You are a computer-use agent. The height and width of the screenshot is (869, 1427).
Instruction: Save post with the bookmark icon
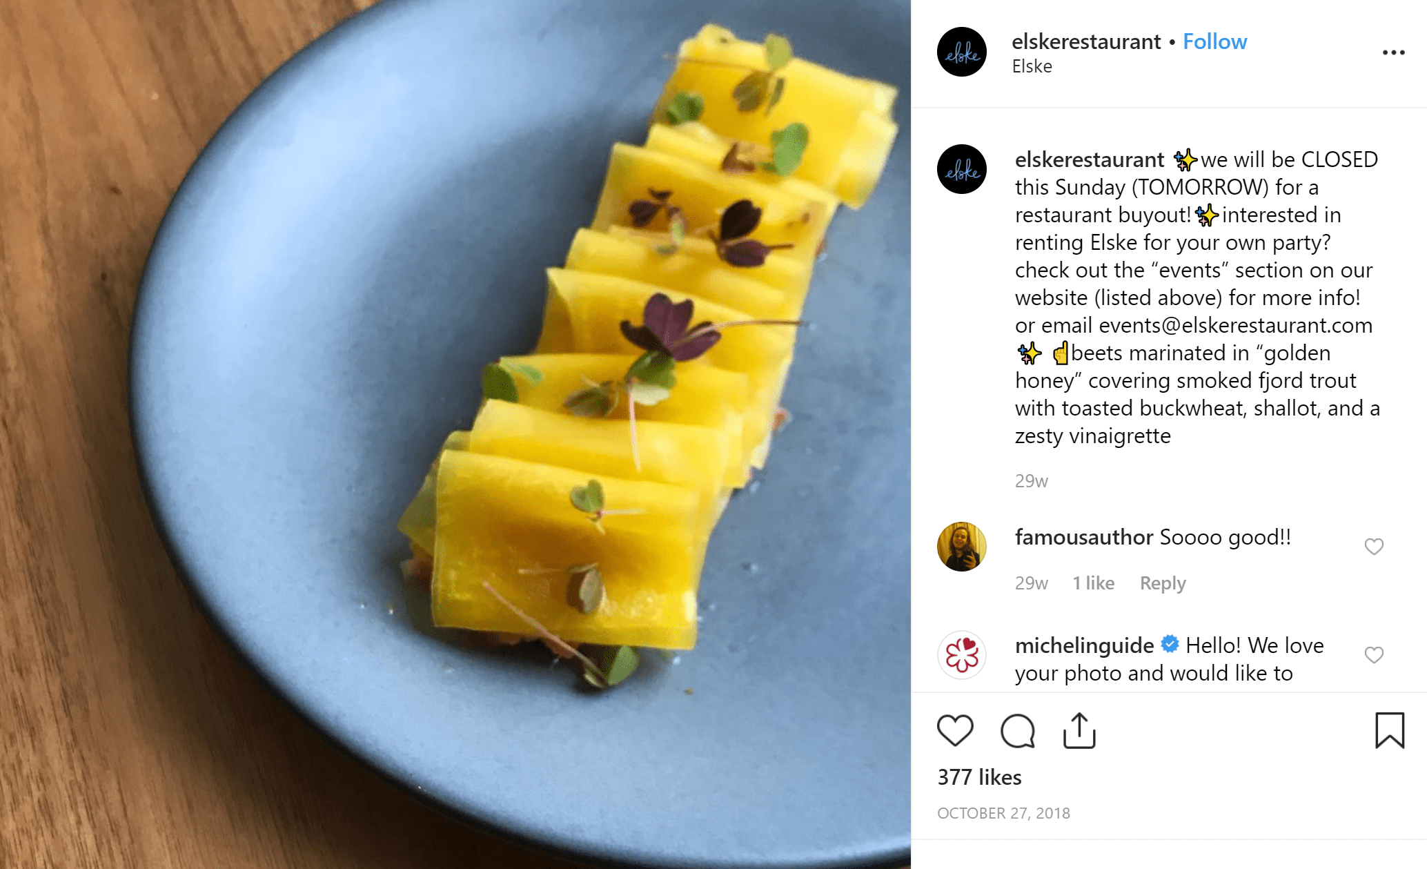click(1389, 730)
